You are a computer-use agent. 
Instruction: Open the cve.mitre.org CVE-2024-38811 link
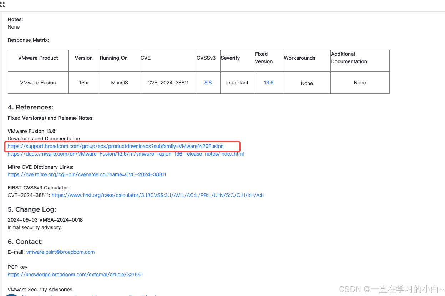point(87,174)
